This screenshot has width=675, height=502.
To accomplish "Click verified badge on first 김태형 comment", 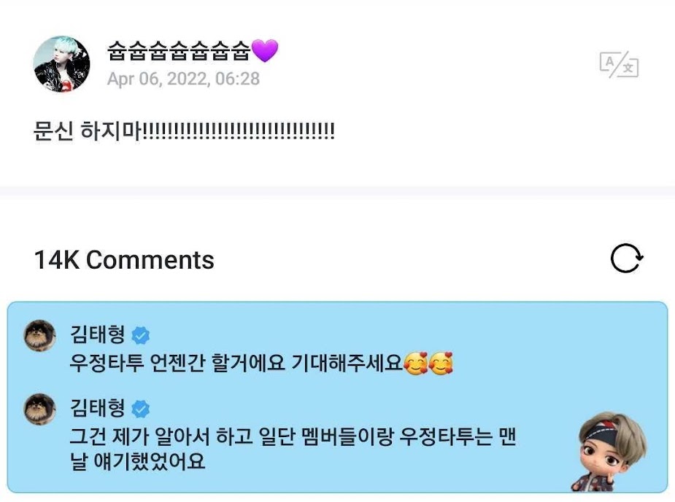I will pyautogui.click(x=140, y=335).
